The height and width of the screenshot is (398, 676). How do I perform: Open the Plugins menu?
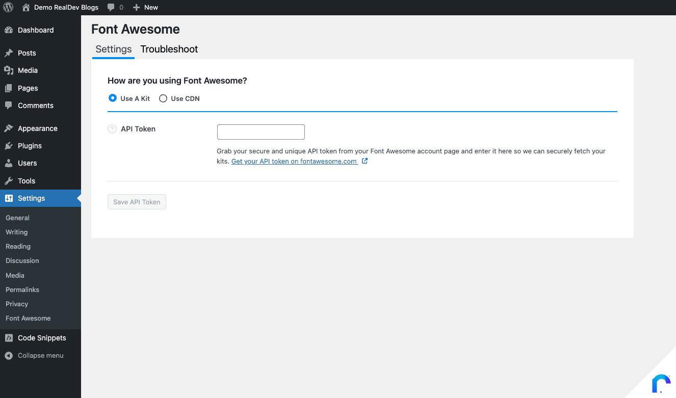tap(40, 146)
